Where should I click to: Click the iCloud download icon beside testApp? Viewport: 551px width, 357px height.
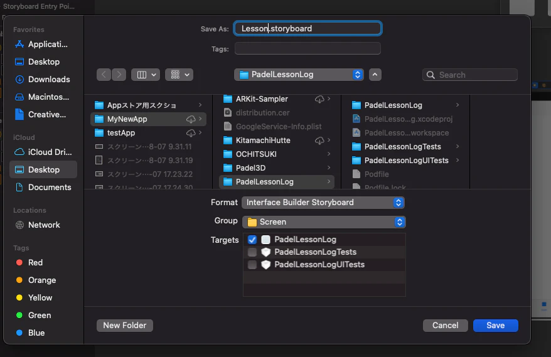click(191, 133)
